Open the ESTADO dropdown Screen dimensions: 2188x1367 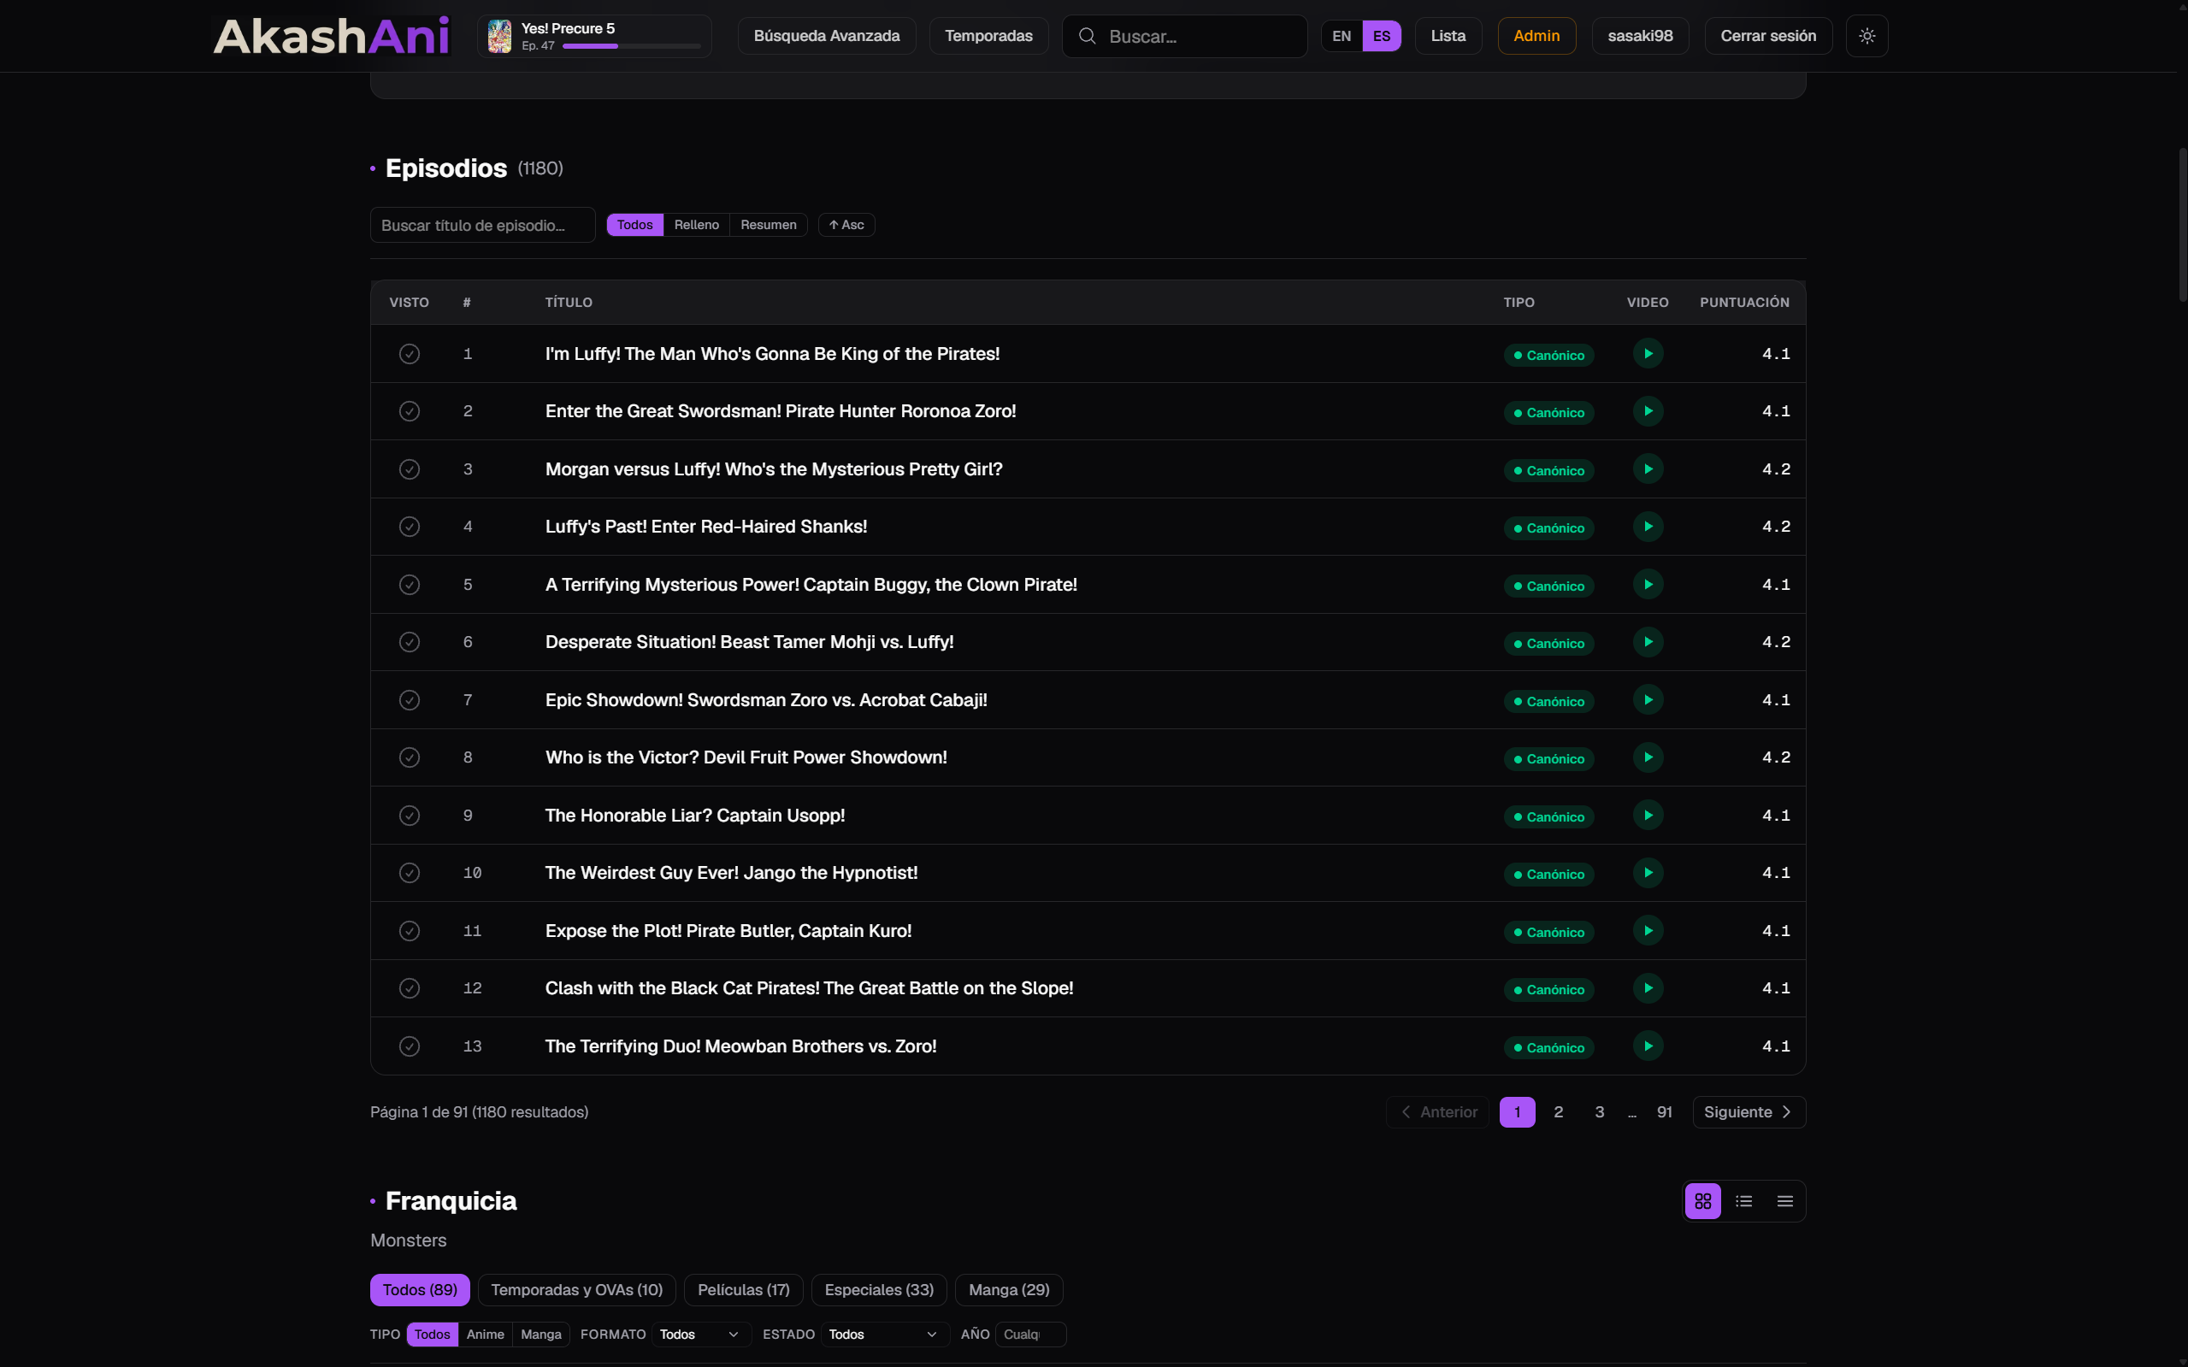pyautogui.click(x=884, y=1335)
